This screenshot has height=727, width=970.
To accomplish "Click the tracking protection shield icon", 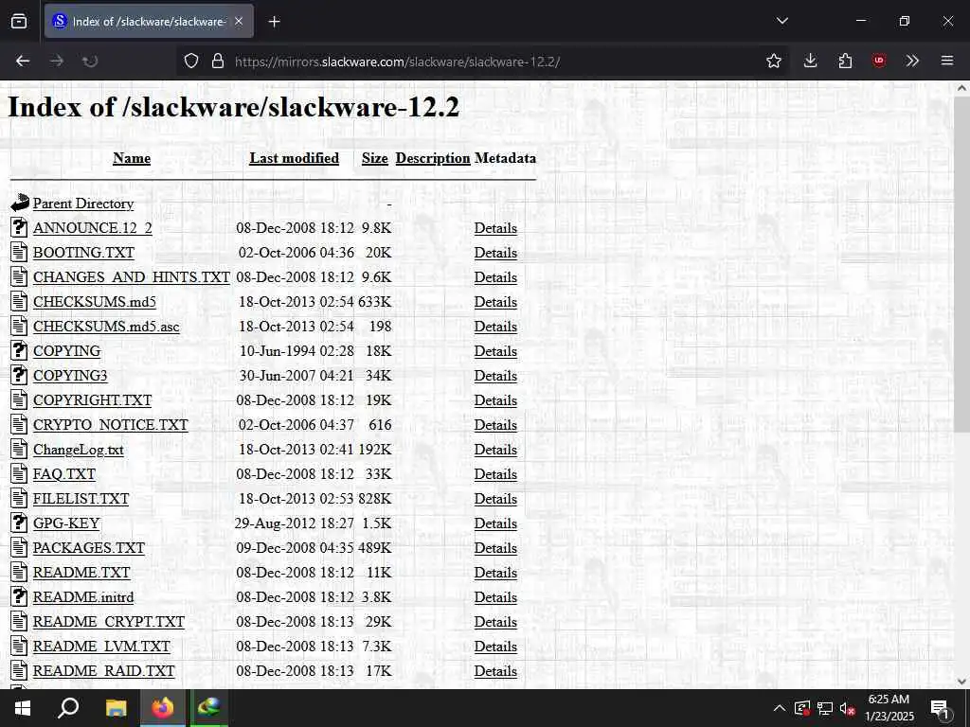I will tap(191, 62).
